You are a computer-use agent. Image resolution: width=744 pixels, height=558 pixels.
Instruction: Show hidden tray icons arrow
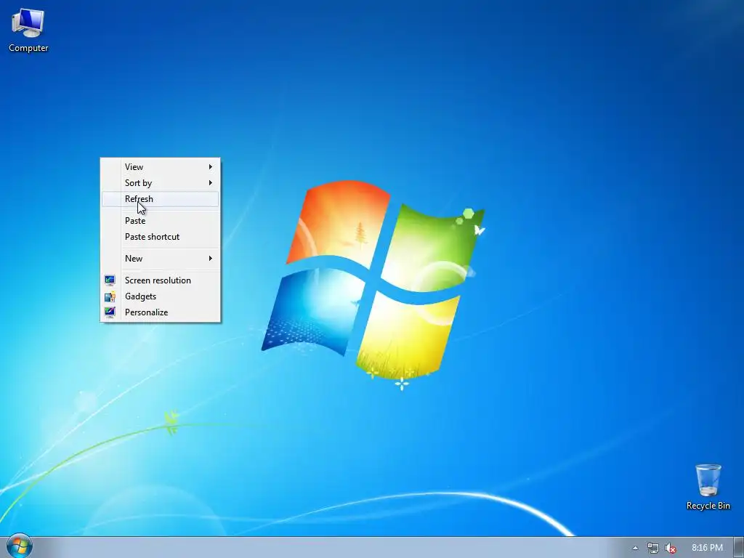pos(635,548)
